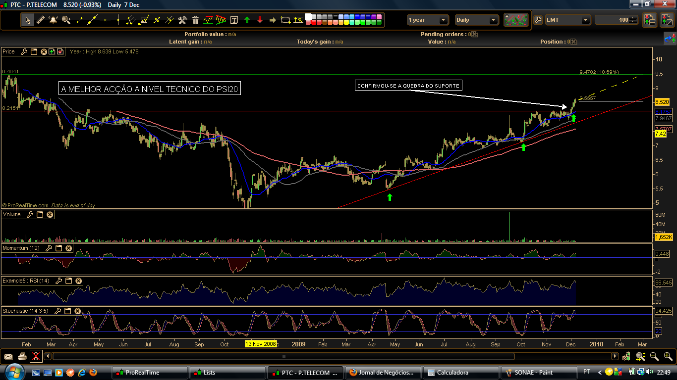Click the buy/sell with edit icon

pyautogui.click(x=667, y=20)
